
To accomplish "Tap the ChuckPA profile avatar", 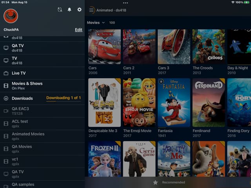I will click(11, 16).
